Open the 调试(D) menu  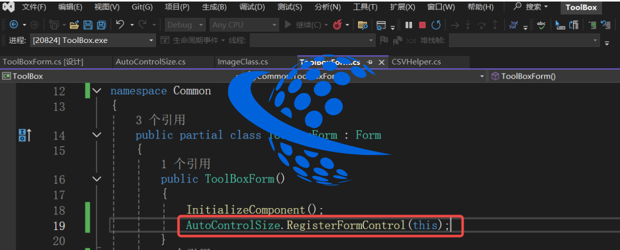coord(252,7)
